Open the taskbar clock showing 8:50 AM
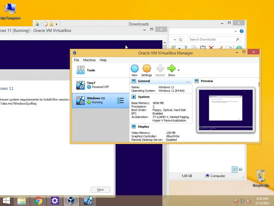Image resolution: width=274 pixels, height=206 pixels. point(262,201)
